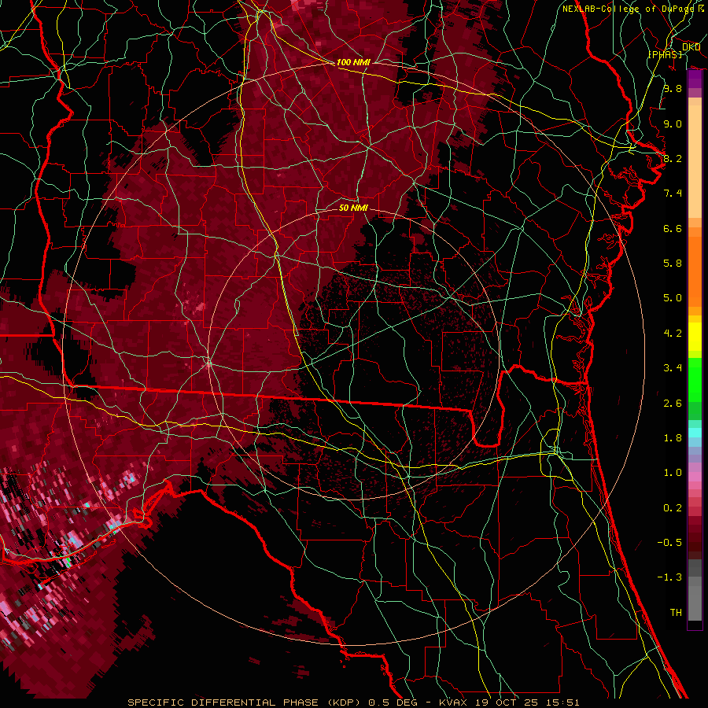The height and width of the screenshot is (708, 708).
Task: Click the 0.2 scale value
Action: click(x=673, y=508)
